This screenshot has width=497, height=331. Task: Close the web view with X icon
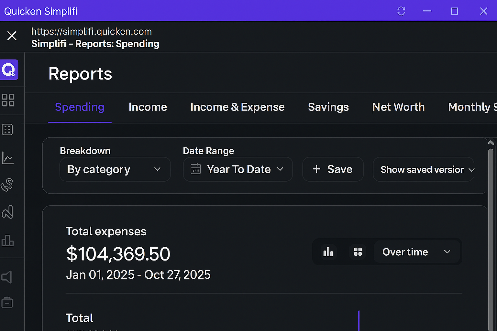[x=12, y=36]
